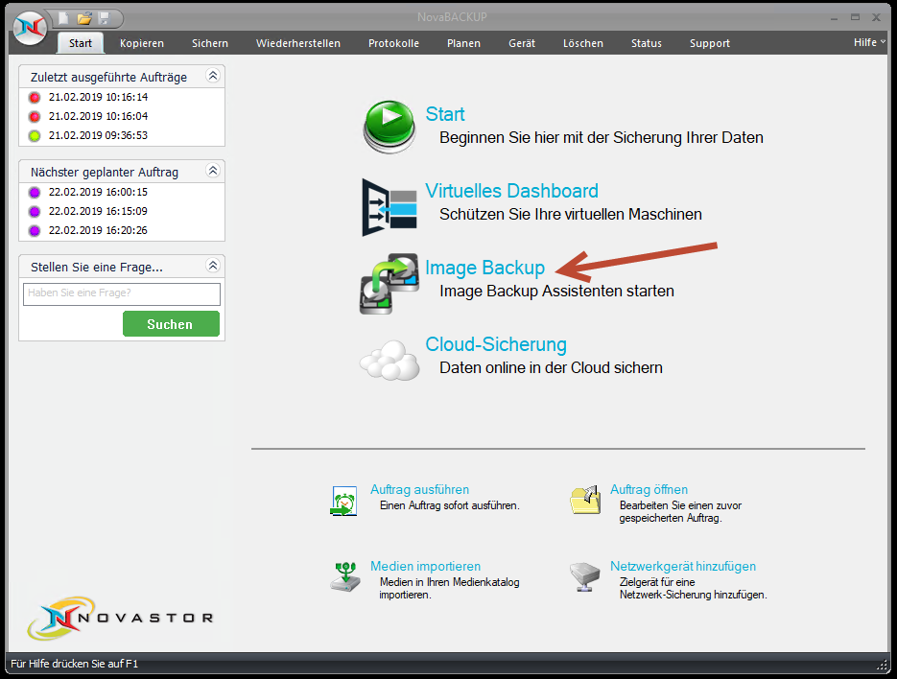Open the Hilfe dropdown menu
The image size is (897, 679).
click(869, 42)
